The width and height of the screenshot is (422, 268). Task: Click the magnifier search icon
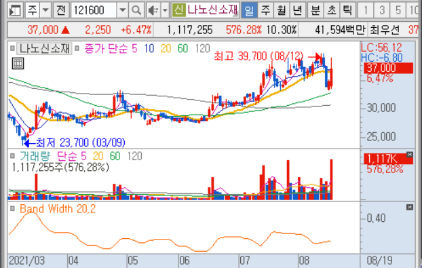point(136,10)
